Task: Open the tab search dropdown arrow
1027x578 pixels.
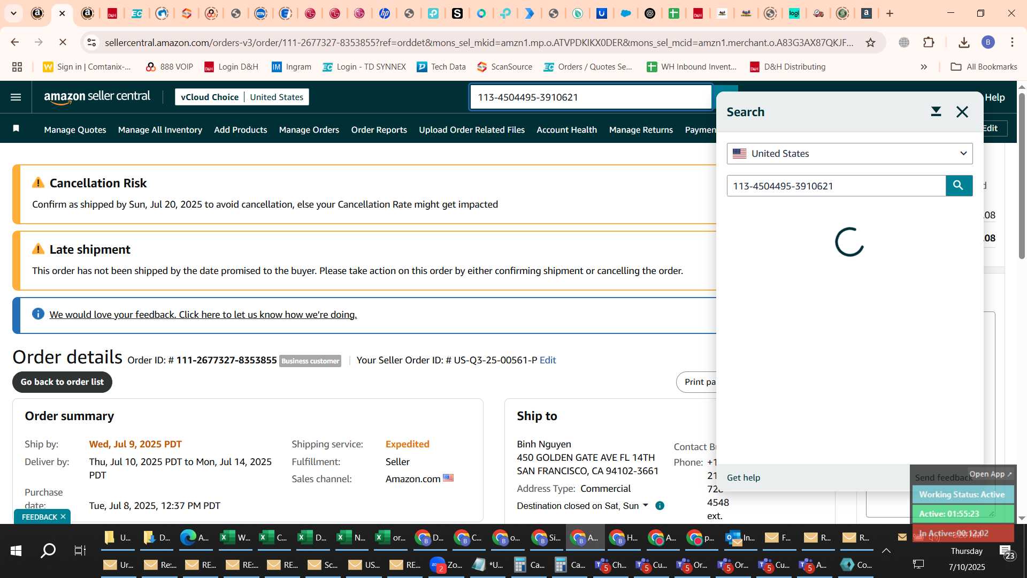Action: click(13, 13)
